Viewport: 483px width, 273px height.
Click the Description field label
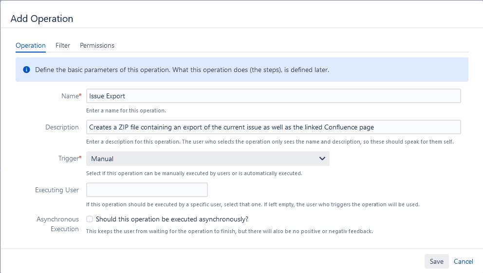point(62,127)
